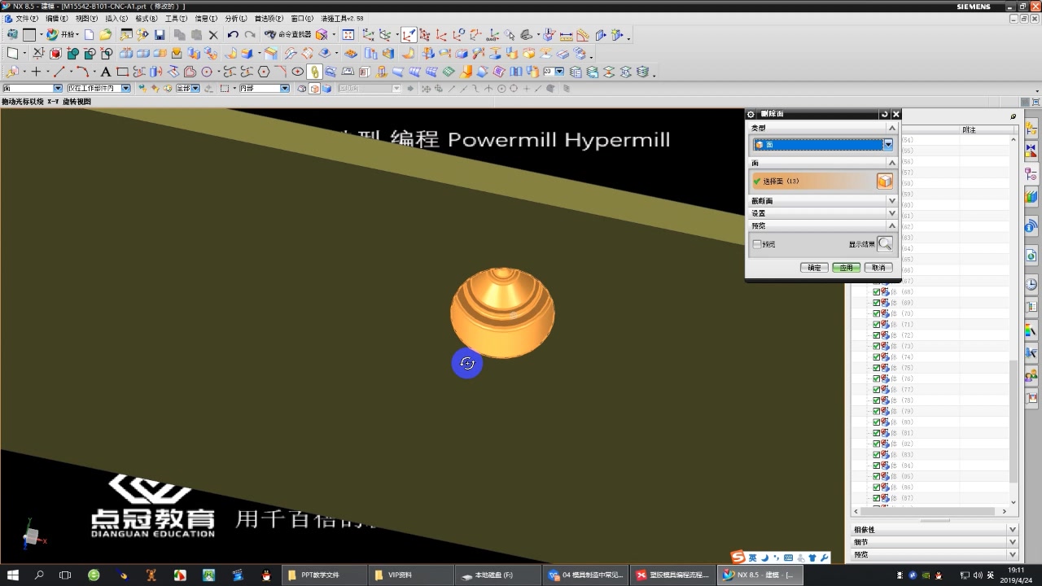This screenshot has height=586, width=1042.
Task: Select the Line curve tool
Action: pos(59,72)
